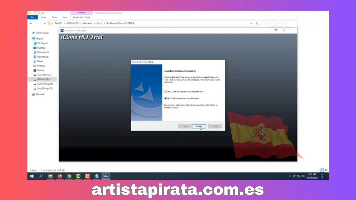This screenshot has width=356, height=200.
Task: Launch Firefox from the taskbar
Action: pyautogui.click(x=60, y=176)
